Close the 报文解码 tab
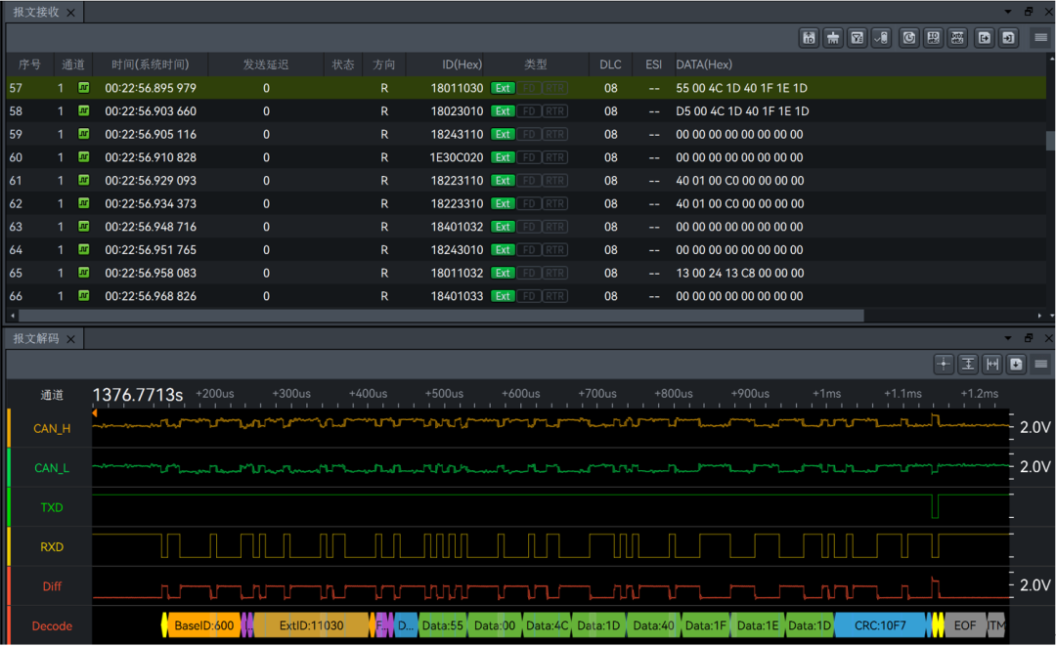The image size is (1056, 646). click(70, 339)
